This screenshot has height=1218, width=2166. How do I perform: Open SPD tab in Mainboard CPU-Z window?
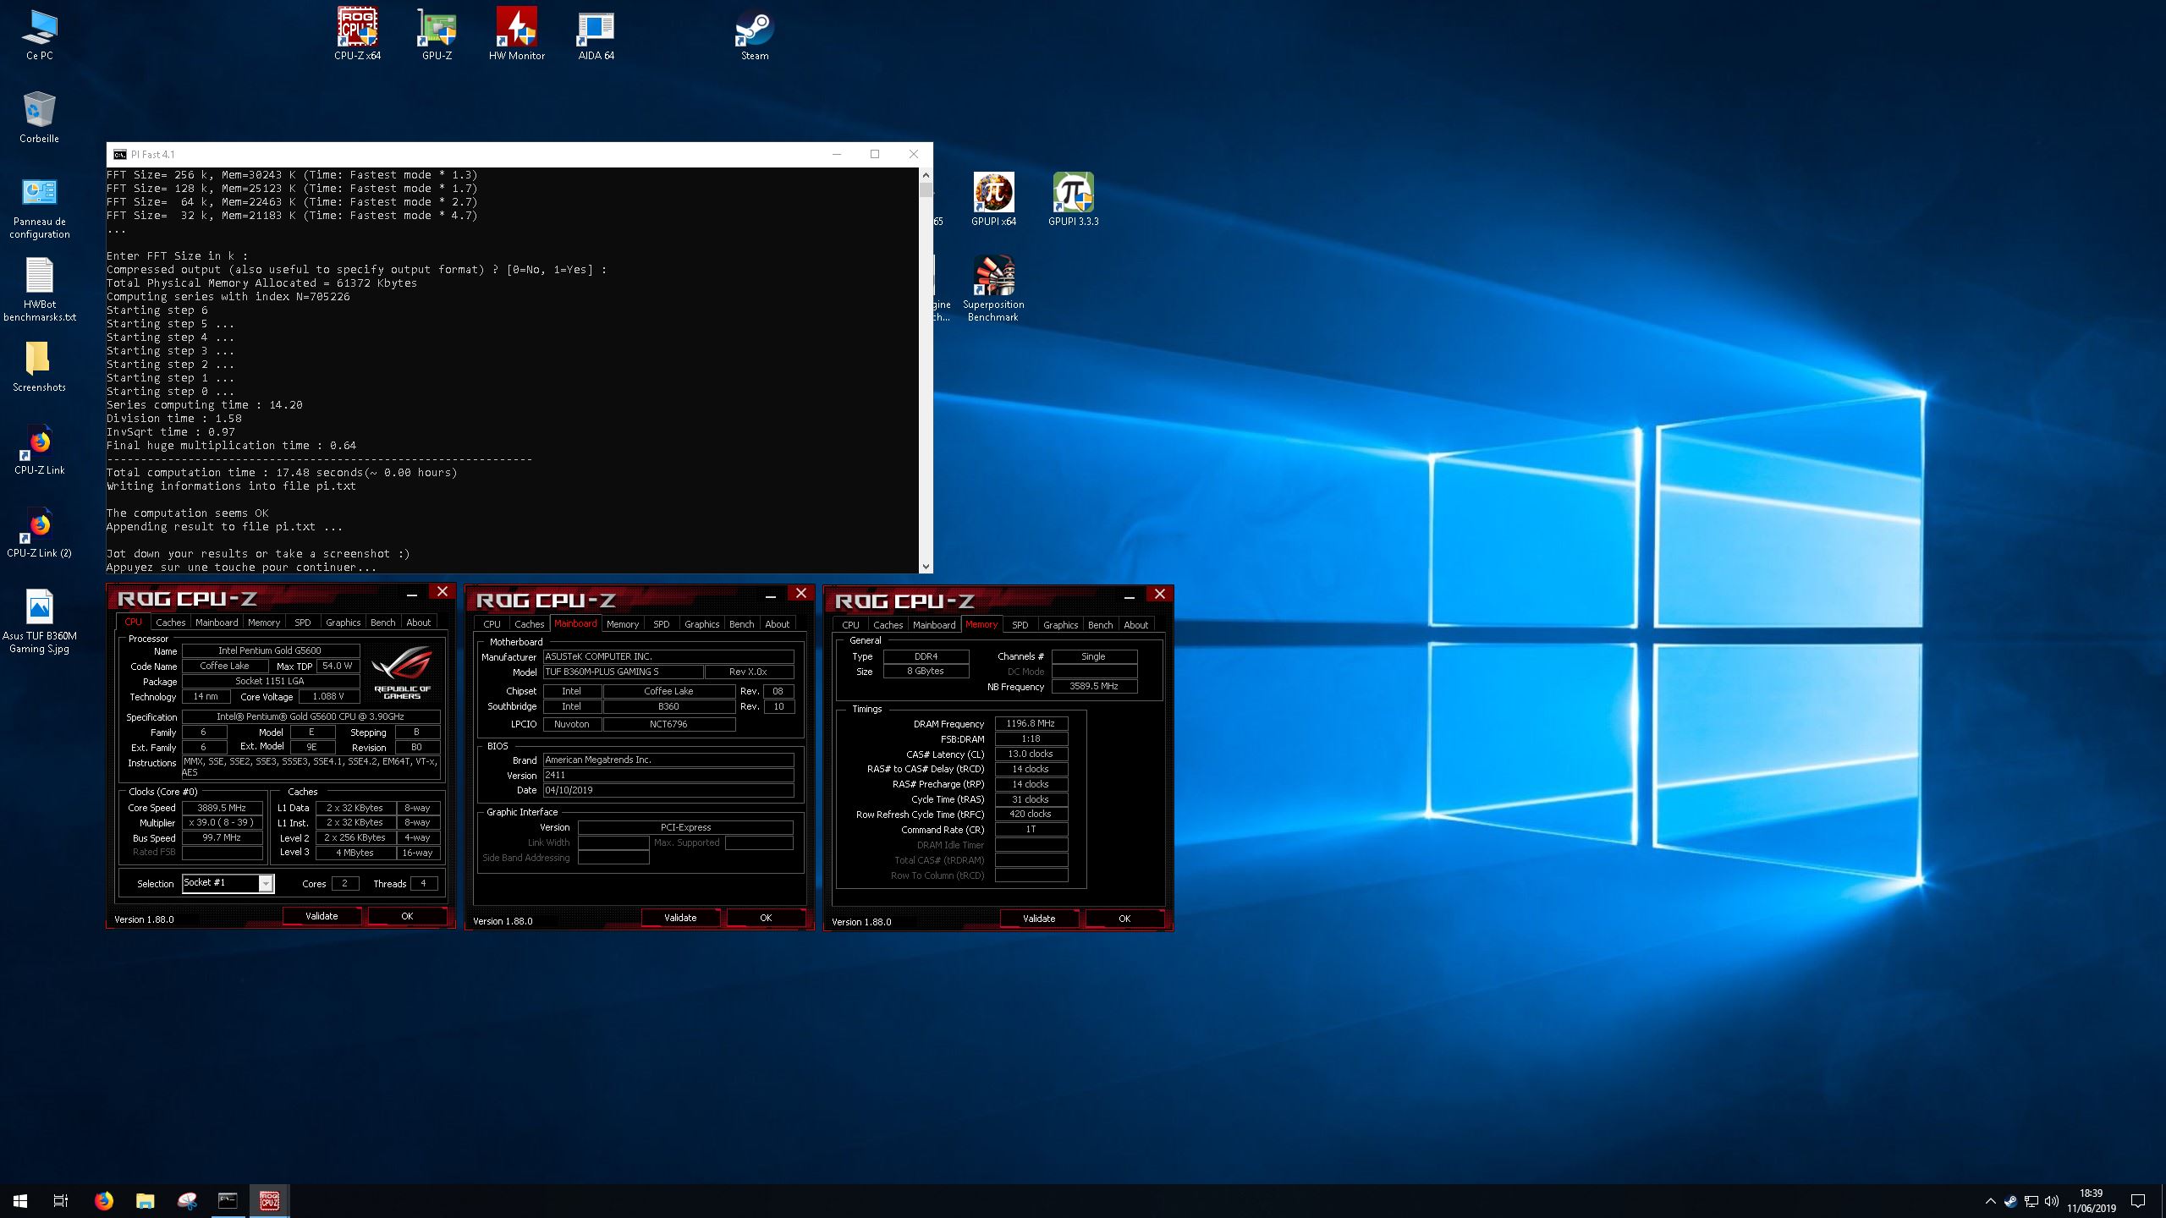point(661,623)
